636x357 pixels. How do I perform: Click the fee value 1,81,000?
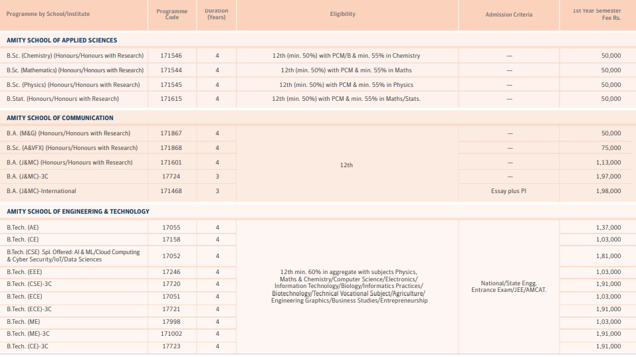(x=608, y=256)
